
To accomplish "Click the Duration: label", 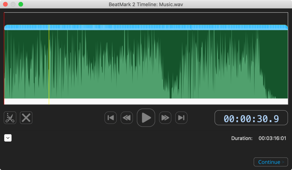I will (x=242, y=138).
